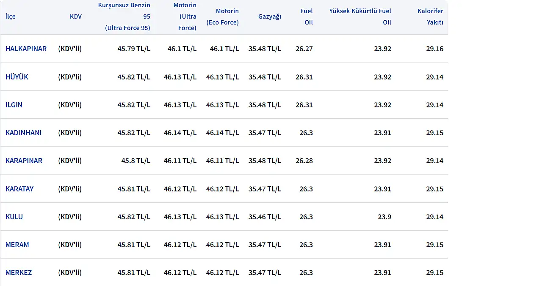Open the HALKAPINAR district link
542x286 pixels.
coord(26,49)
